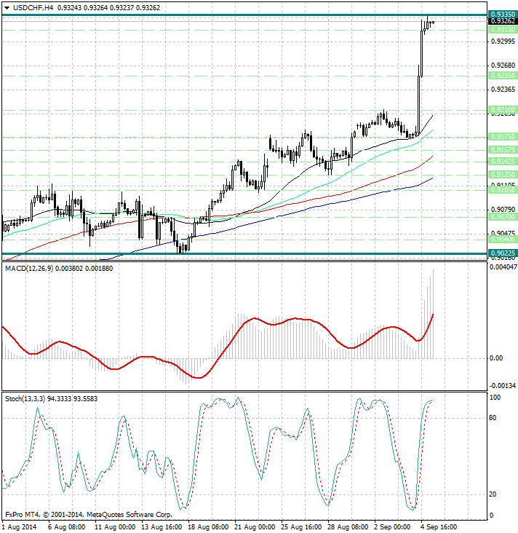
Task: Select the 0.91750 level label
Action: [503, 137]
